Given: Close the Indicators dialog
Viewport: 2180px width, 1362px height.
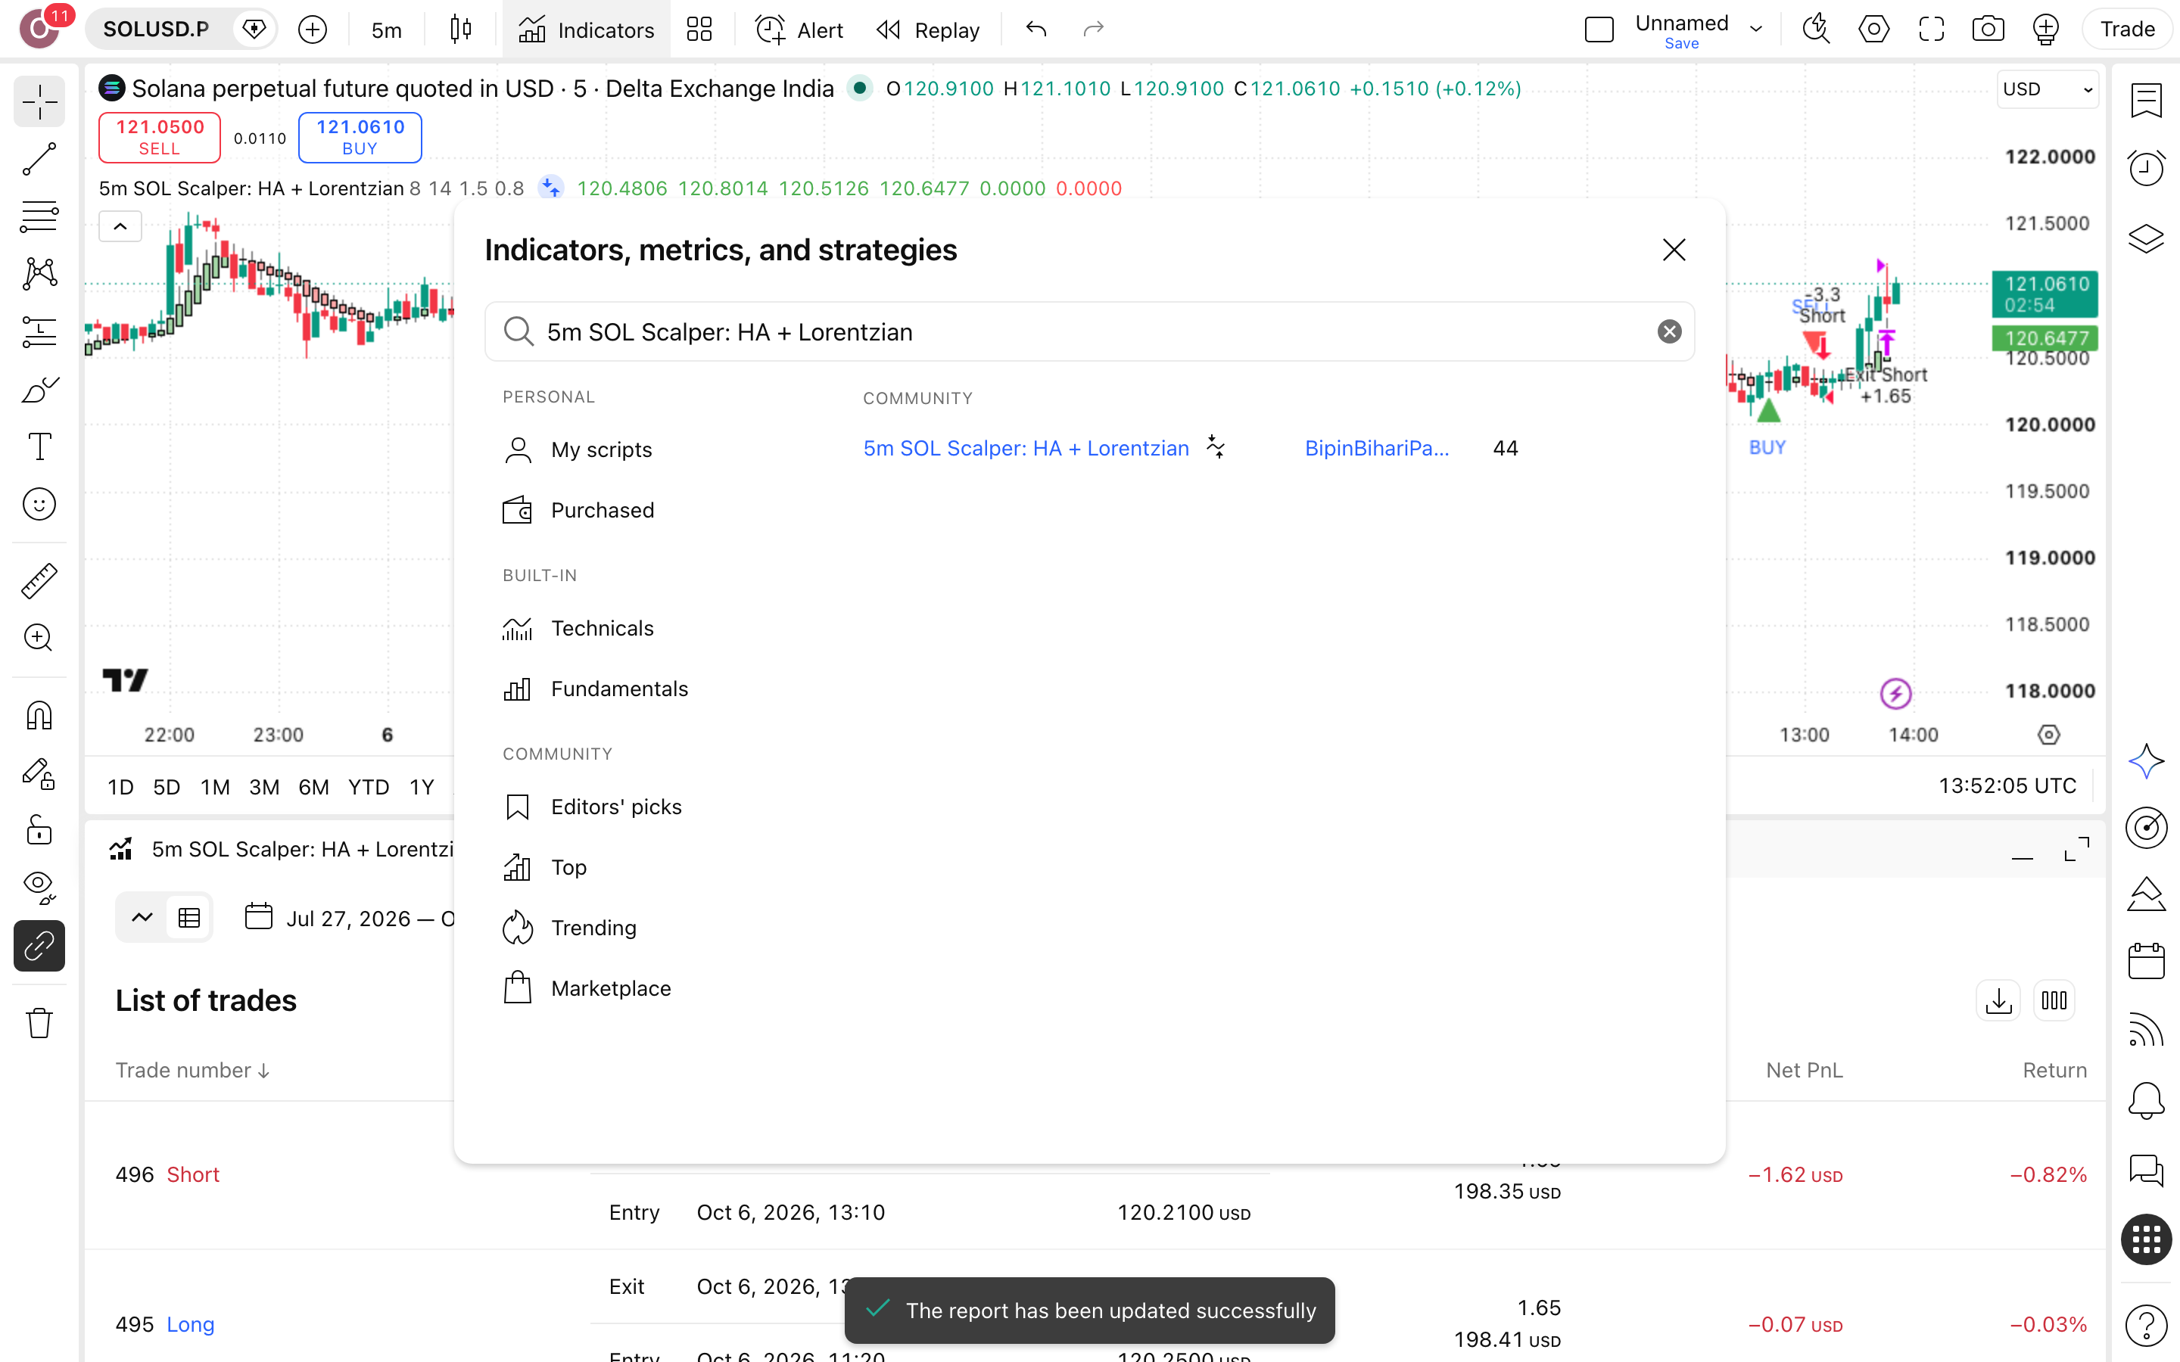Looking at the screenshot, I should pyautogui.click(x=1673, y=250).
